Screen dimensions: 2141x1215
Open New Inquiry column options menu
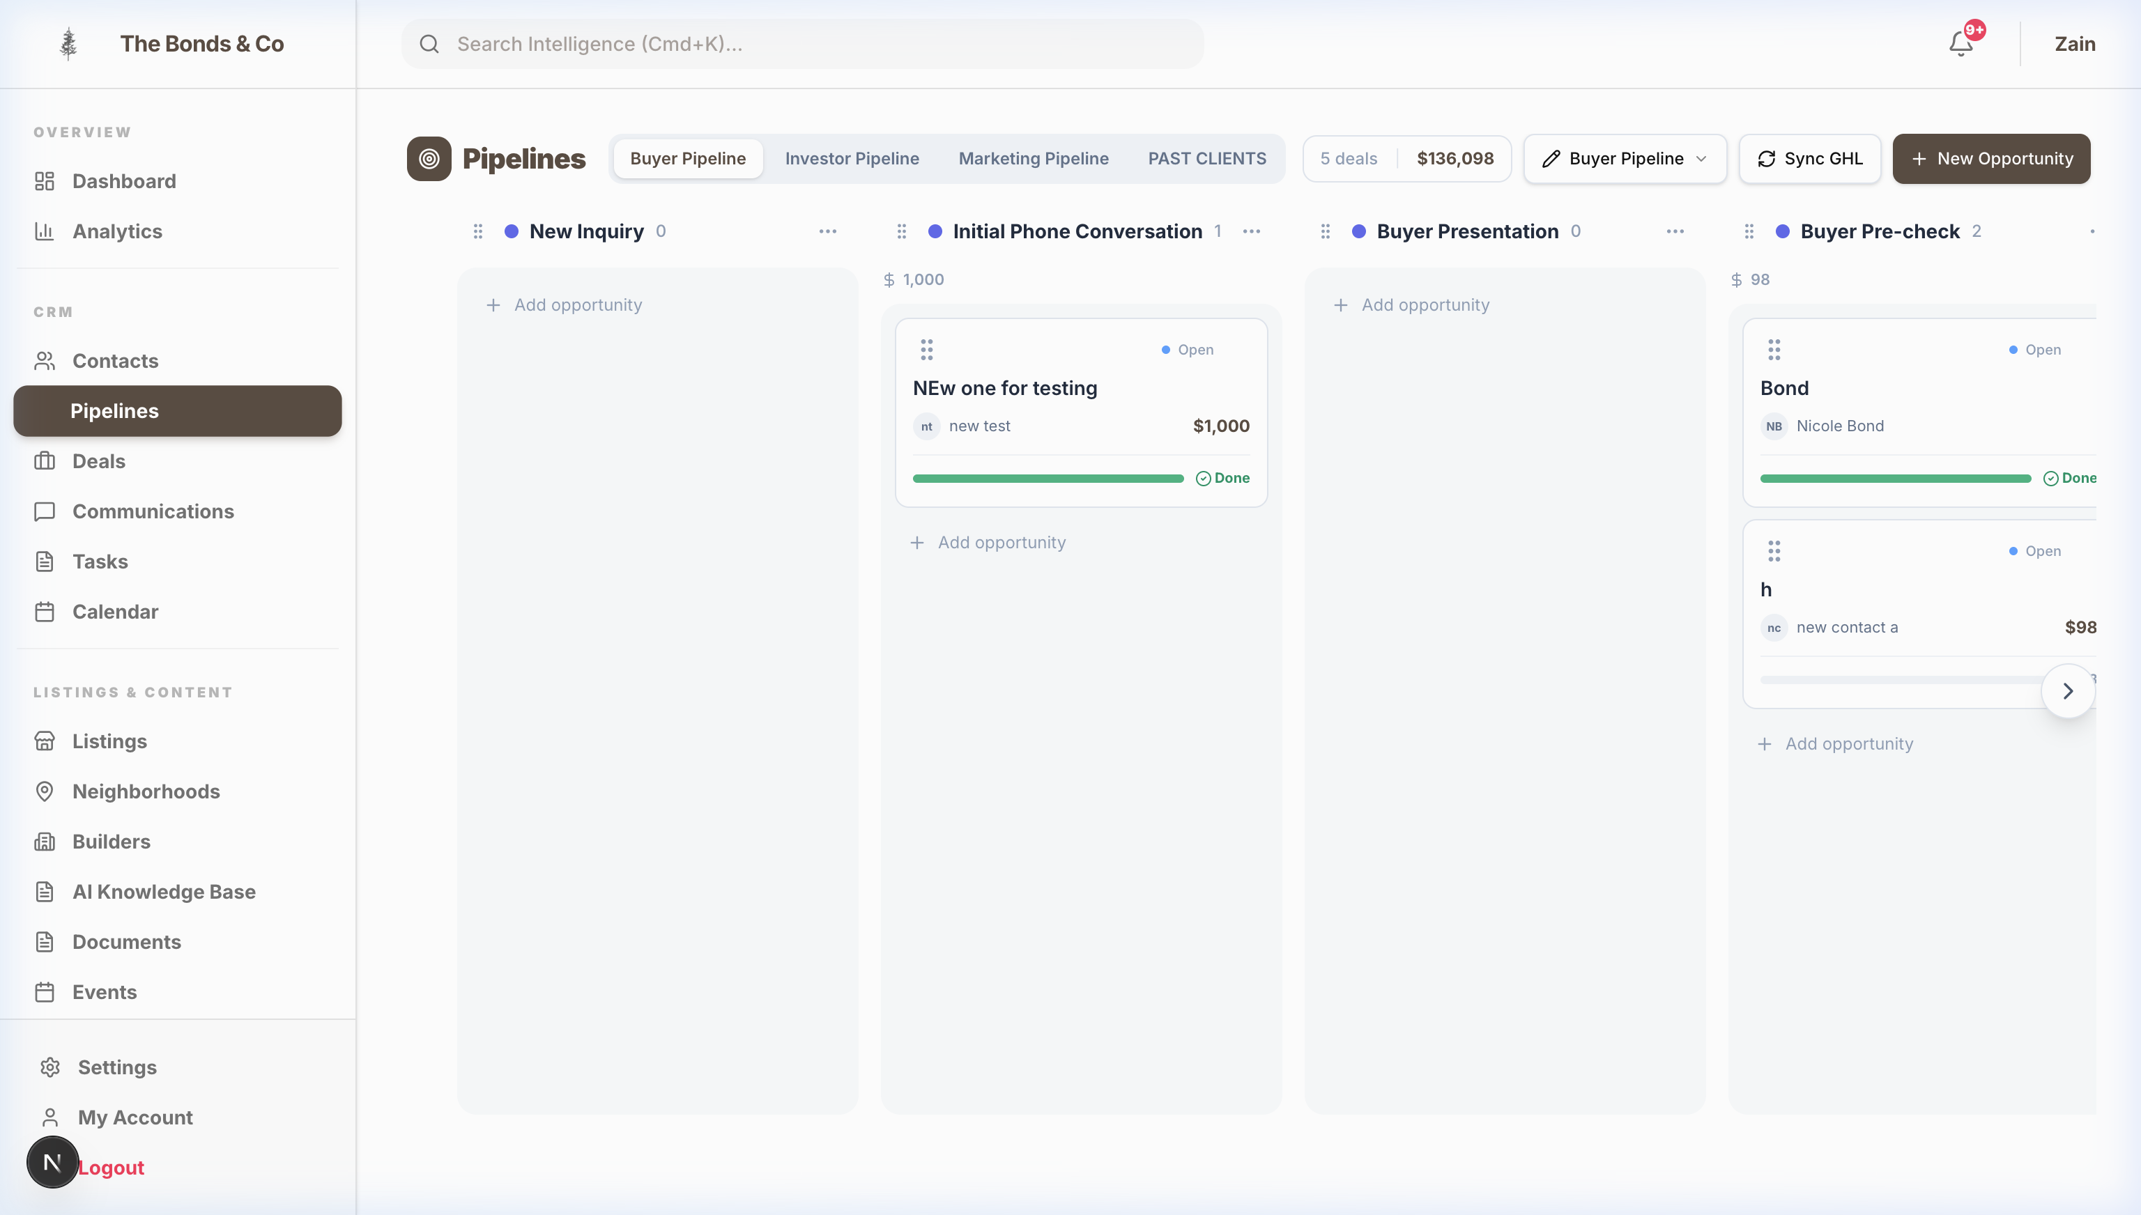827,231
